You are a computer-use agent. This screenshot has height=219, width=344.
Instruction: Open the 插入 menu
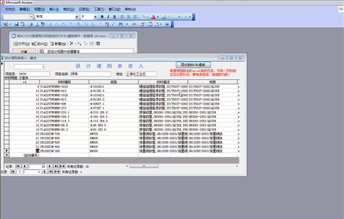54,9
